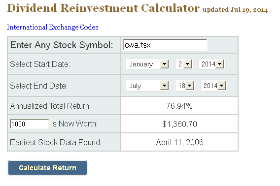Image resolution: width=280 pixels, height=186 pixels.
Task: Click the Dividend Reinvestment Calculator heading
Action: (x=103, y=8)
